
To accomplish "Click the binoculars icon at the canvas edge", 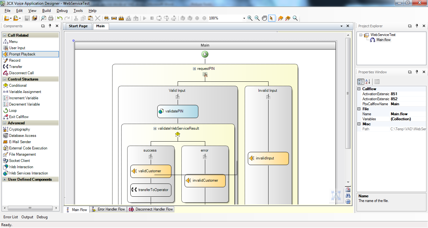I will tap(348, 195).
